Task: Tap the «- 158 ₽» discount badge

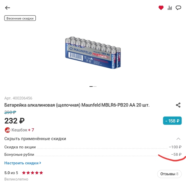Action: pos(172,121)
